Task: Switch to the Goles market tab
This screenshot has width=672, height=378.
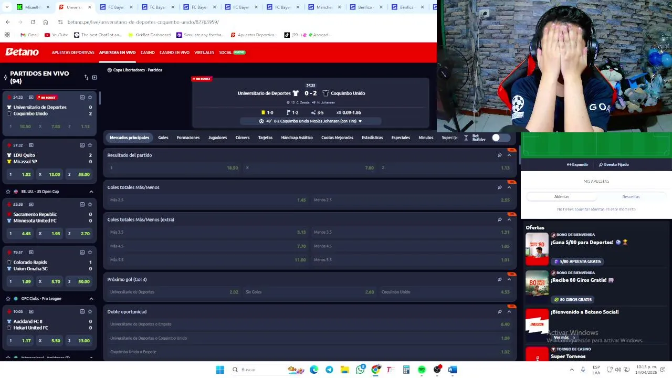Action: 163,138
